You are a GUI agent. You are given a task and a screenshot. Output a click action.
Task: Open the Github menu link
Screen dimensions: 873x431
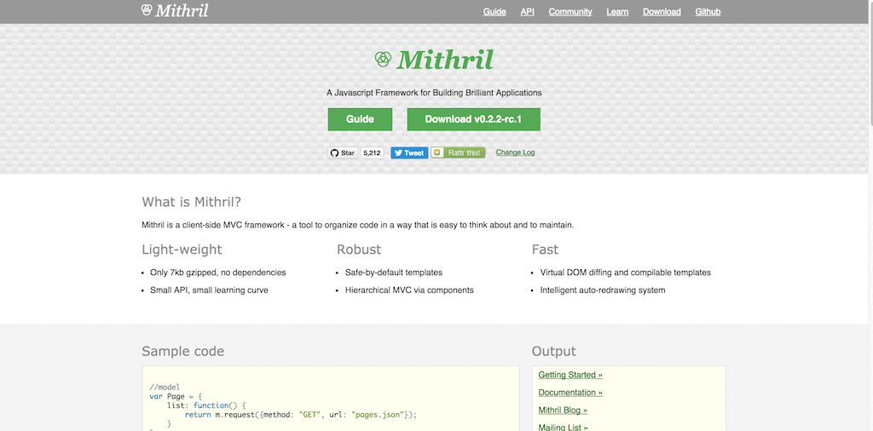tap(708, 12)
